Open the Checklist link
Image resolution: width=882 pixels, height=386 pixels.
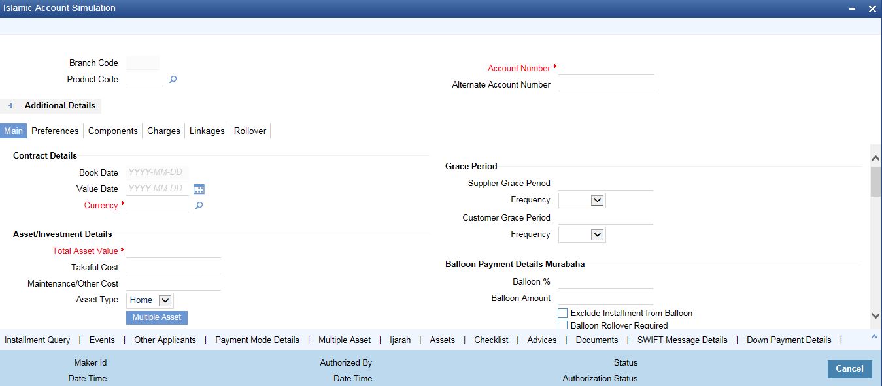pyautogui.click(x=491, y=340)
